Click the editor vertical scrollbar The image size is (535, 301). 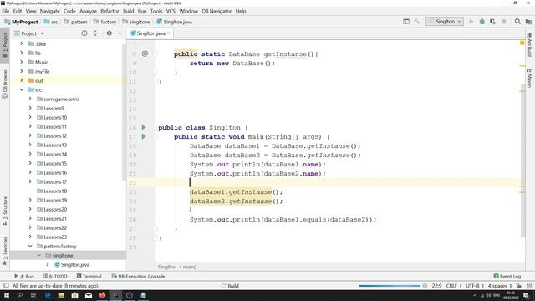click(522, 161)
